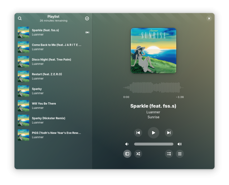Select Disco Night (feat. Tree Palm)
229x185 pixels.
pyautogui.click(x=51, y=61)
